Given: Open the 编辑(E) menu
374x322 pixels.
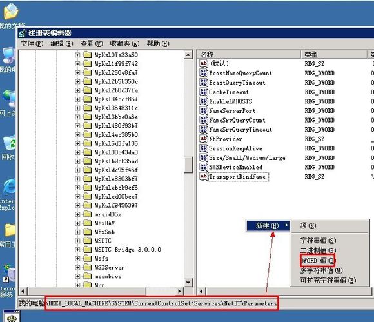Looking at the screenshot, I should click(x=62, y=44).
